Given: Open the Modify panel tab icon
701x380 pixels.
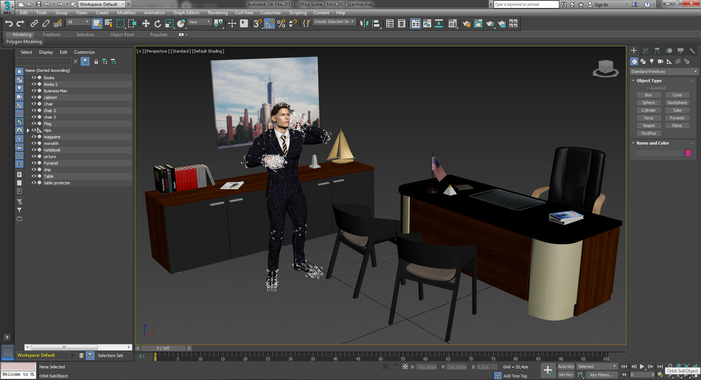Looking at the screenshot, I should coord(646,51).
